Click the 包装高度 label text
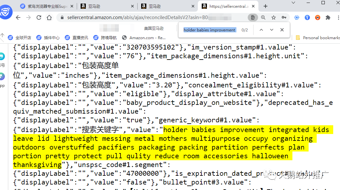 (x=97, y=85)
